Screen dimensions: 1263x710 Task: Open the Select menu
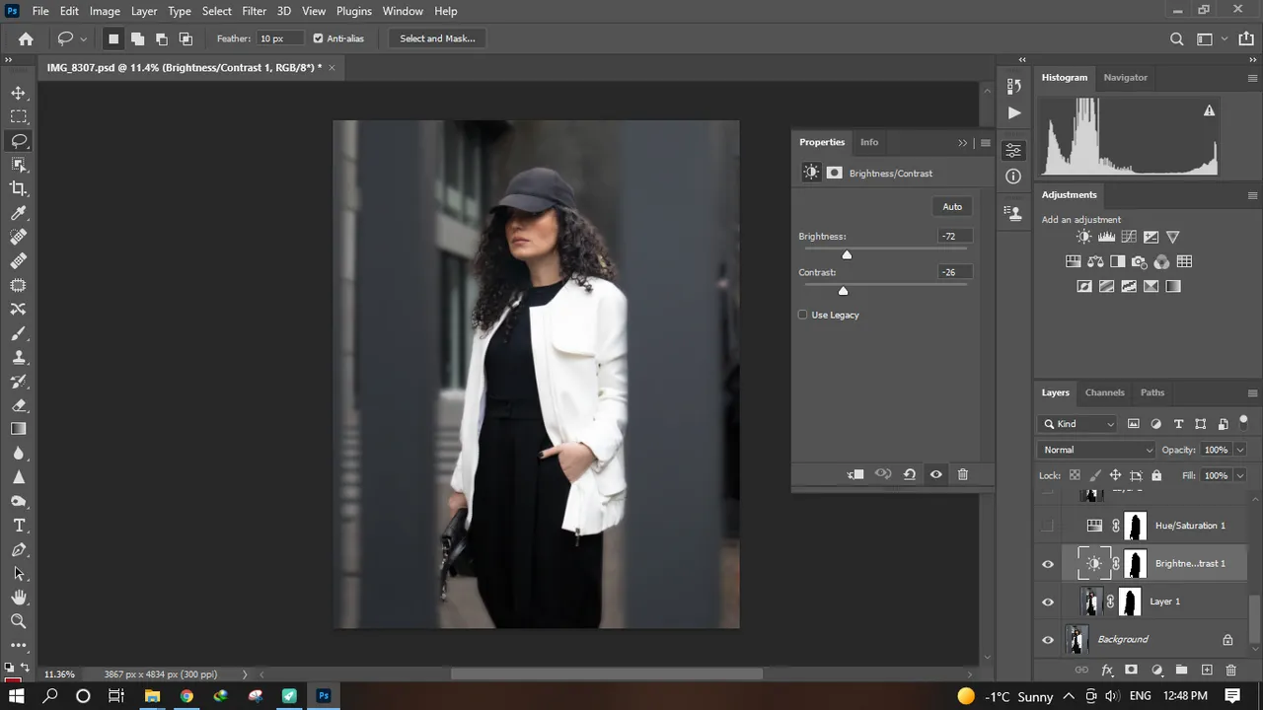tap(217, 11)
